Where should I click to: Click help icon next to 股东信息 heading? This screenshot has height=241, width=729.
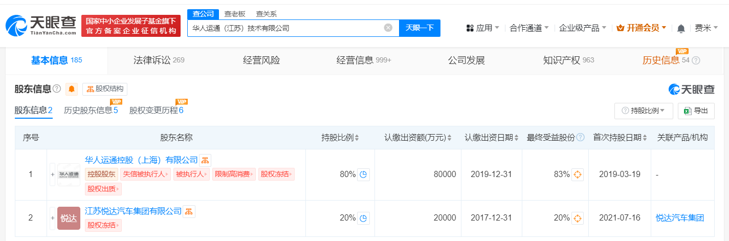tap(57, 89)
